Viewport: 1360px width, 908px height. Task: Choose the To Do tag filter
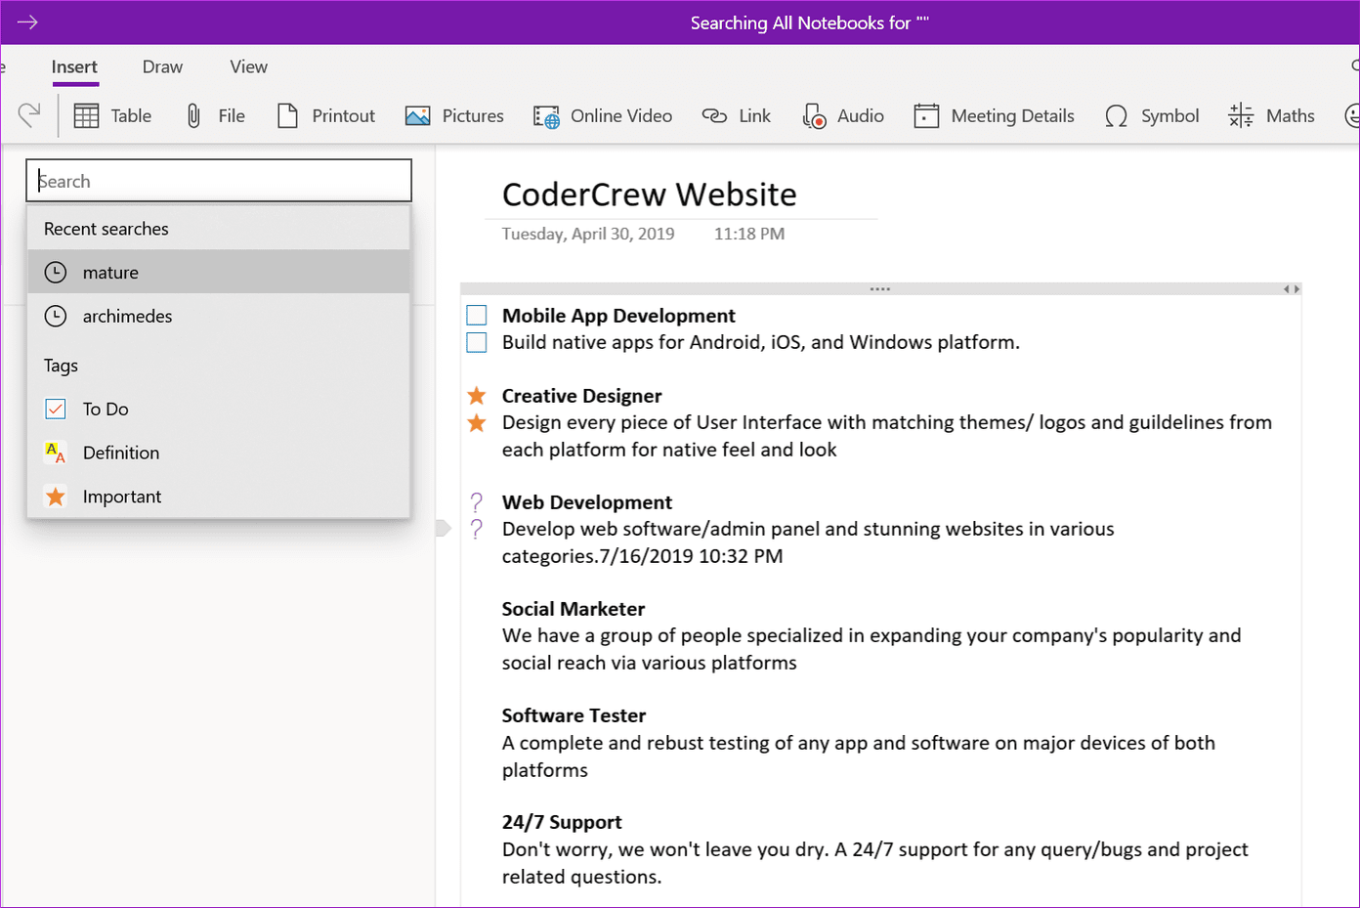(219, 409)
